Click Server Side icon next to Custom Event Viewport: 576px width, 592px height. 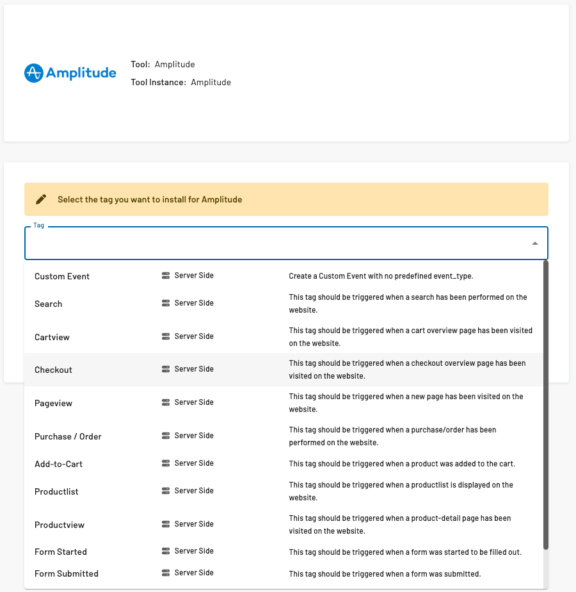166,275
